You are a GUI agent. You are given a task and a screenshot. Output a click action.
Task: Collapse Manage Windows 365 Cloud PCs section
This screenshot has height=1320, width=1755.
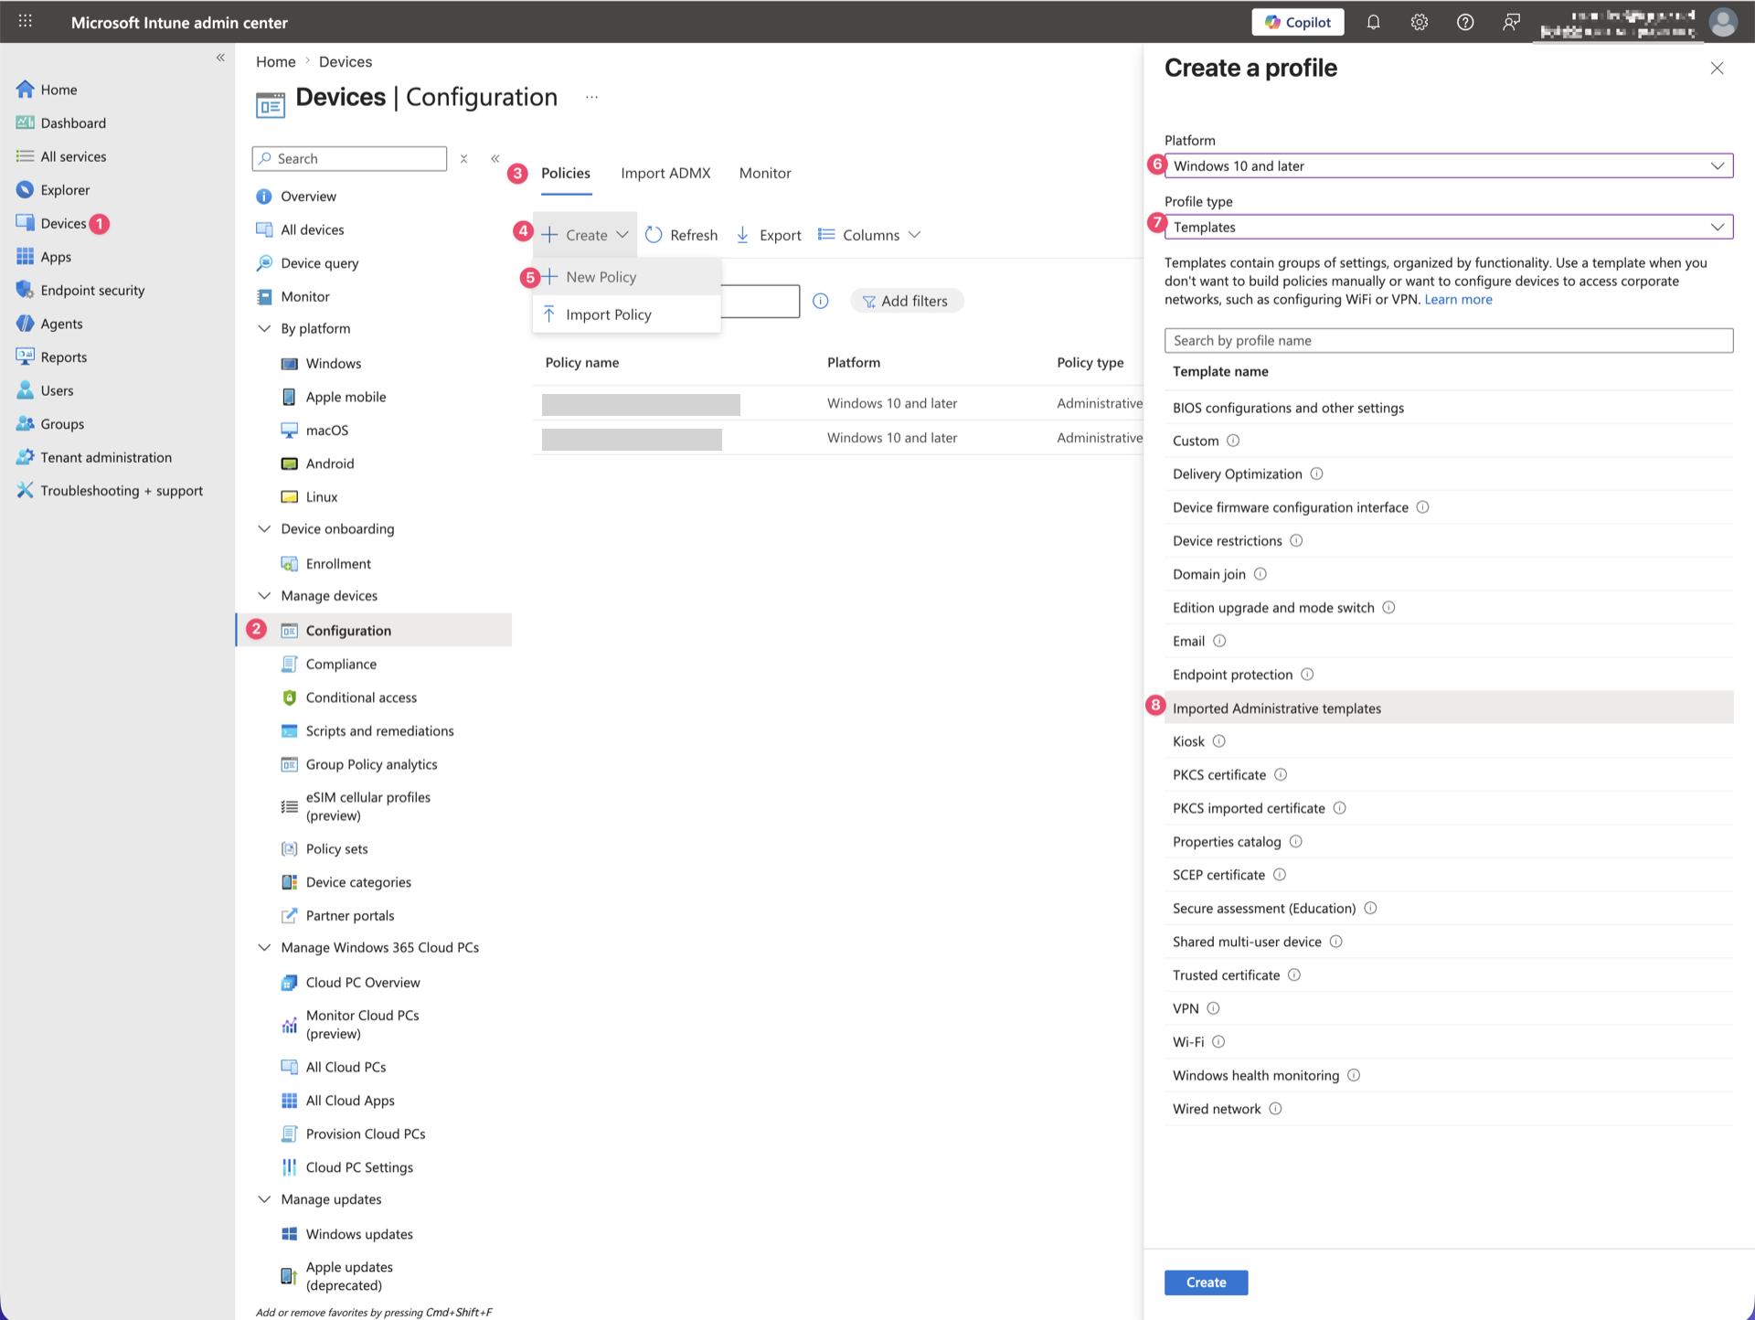click(264, 947)
